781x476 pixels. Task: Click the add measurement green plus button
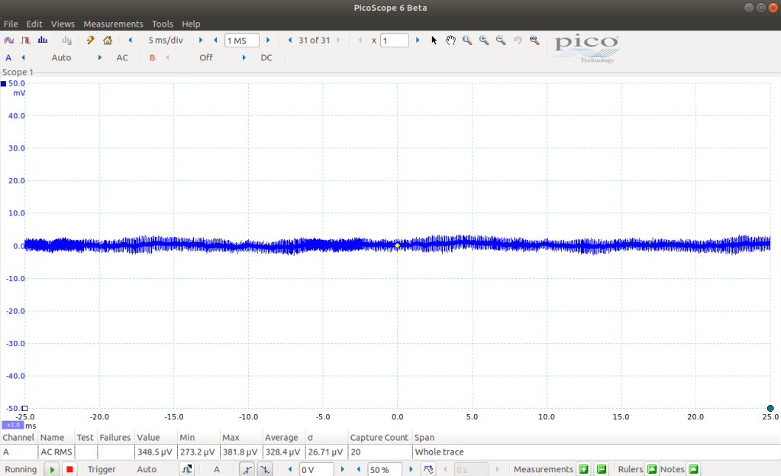(583, 469)
